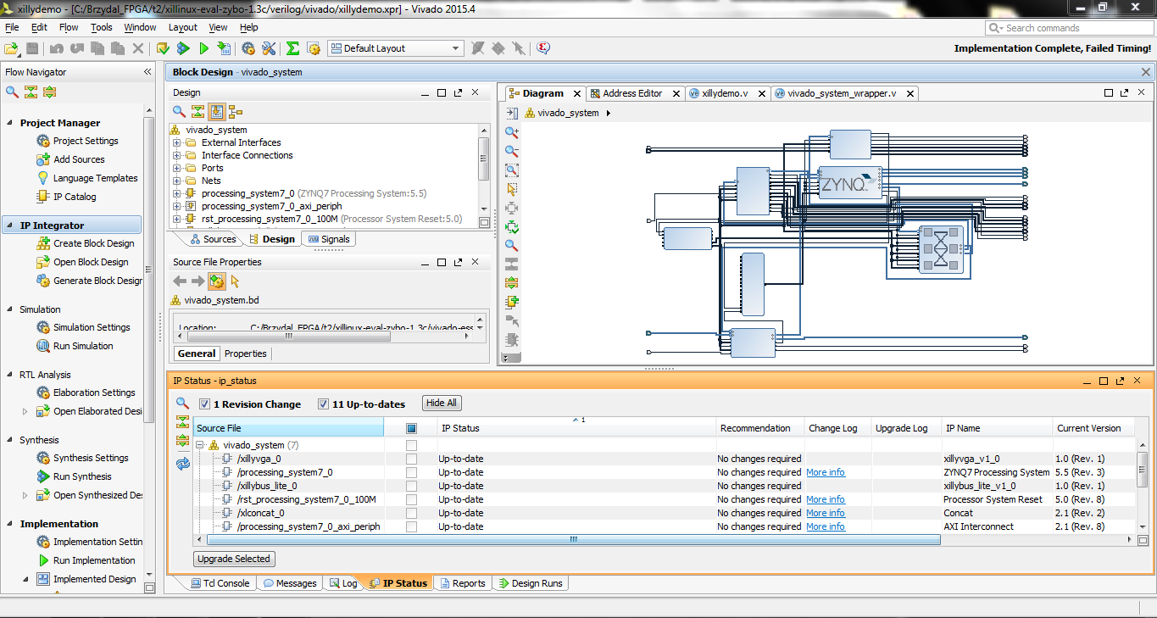Collapse the Project Manager section

(x=9, y=123)
